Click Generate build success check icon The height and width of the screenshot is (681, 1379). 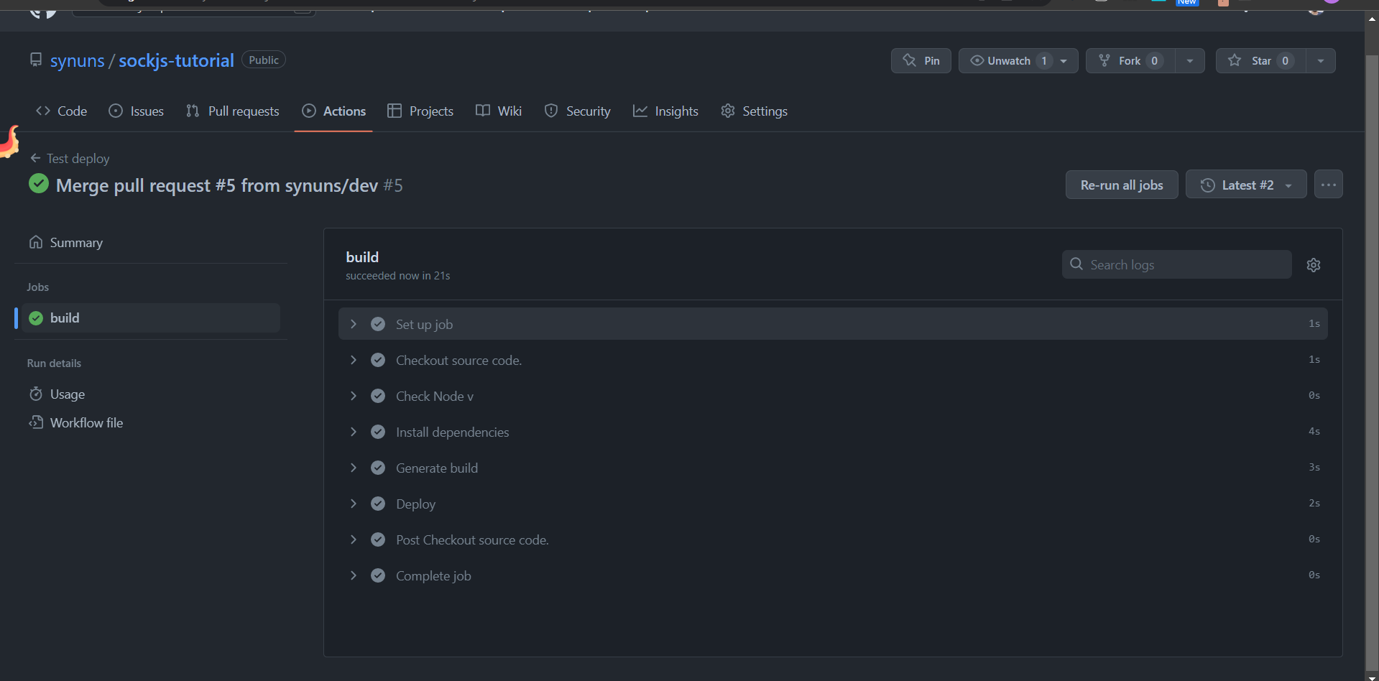coord(378,468)
